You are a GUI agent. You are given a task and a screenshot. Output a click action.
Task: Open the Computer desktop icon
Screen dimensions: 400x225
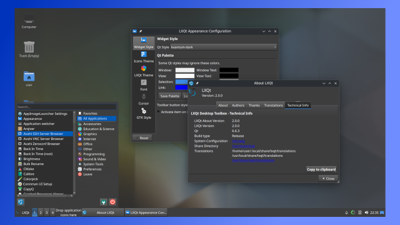pyautogui.click(x=29, y=21)
